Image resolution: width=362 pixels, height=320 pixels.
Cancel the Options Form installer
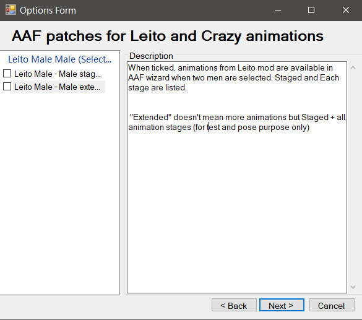[332, 305]
